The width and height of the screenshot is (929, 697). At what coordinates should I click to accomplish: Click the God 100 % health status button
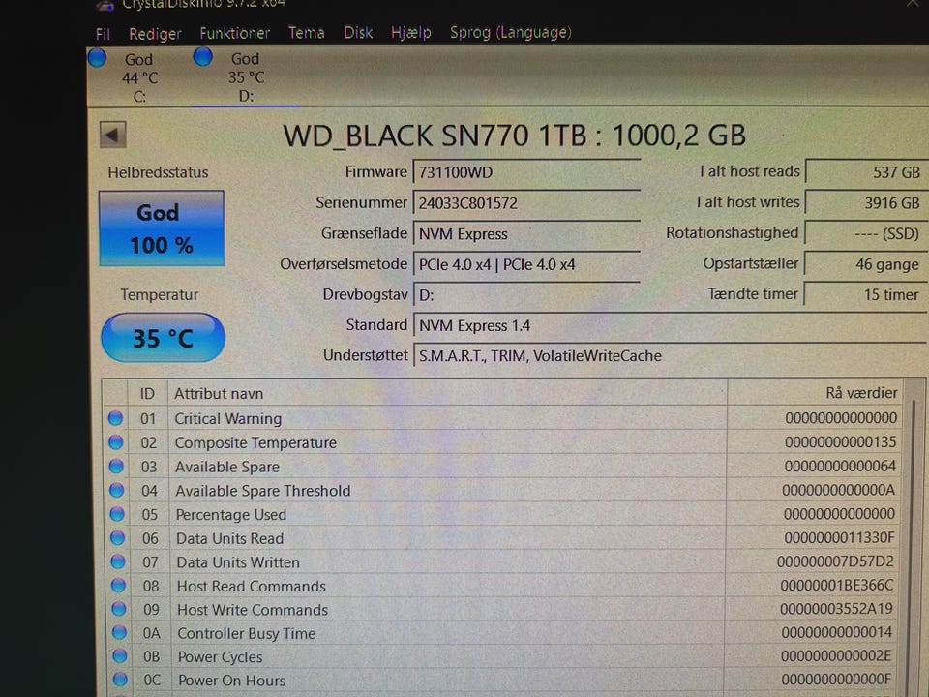tap(162, 228)
